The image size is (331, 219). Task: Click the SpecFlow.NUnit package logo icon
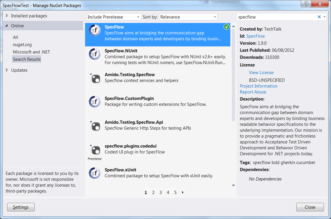pyautogui.click(x=95, y=54)
